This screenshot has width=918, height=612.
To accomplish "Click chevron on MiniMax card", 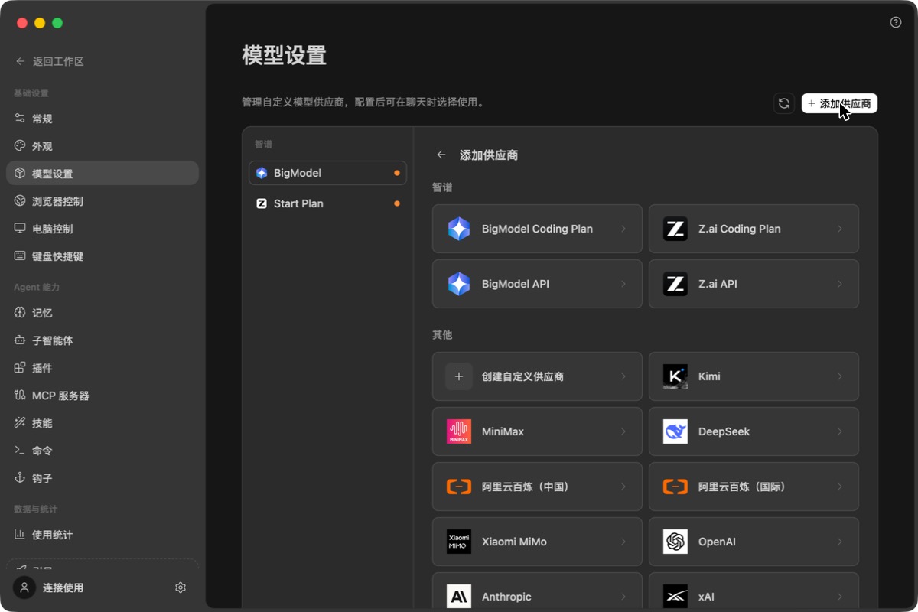I will coord(623,431).
